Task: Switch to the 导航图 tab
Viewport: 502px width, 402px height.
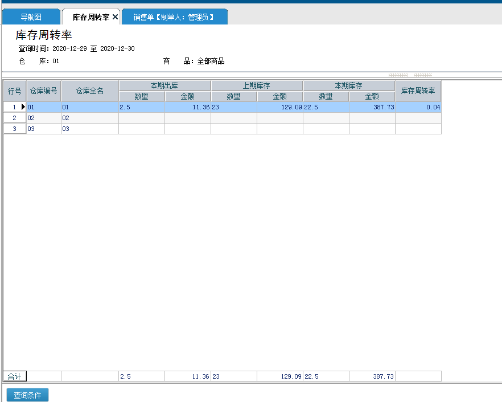Action: point(31,17)
